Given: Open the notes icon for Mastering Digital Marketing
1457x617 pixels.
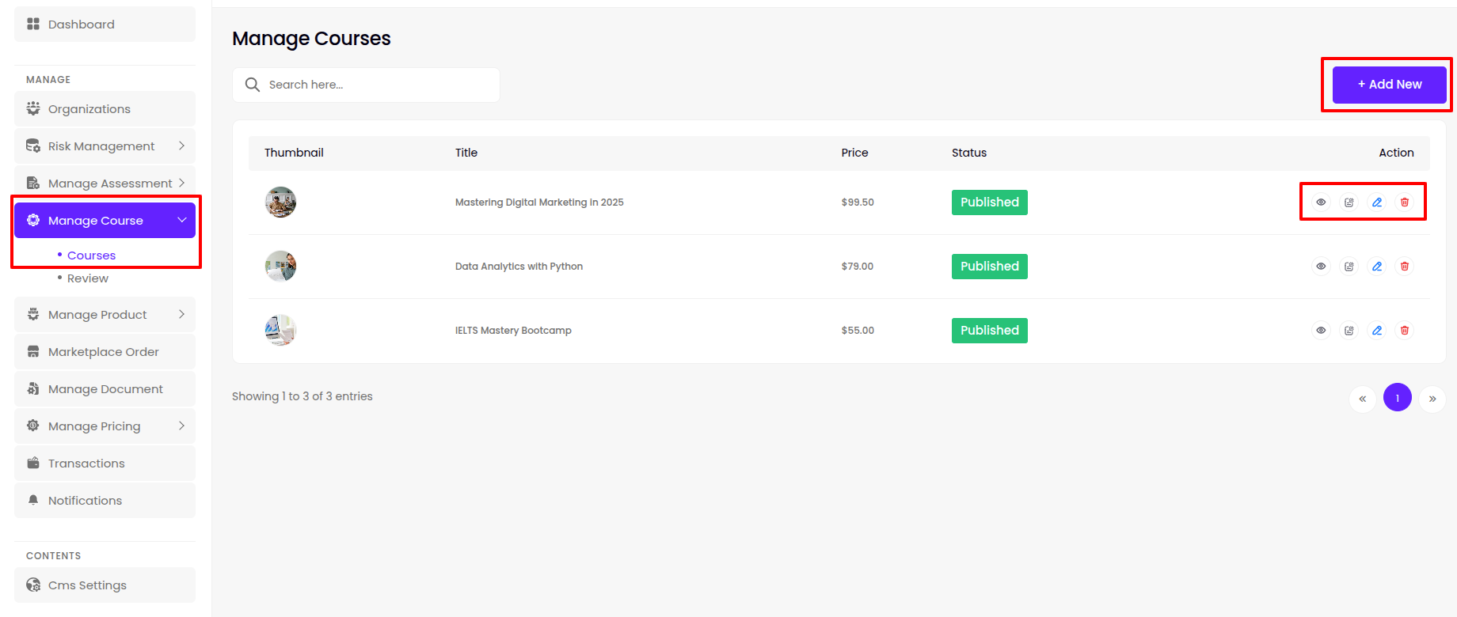Looking at the screenshot, I should (x=1349, y=203).
